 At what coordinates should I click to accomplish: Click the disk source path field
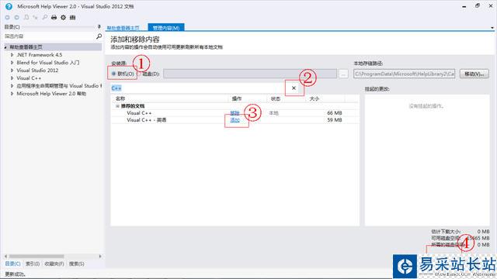click(250, 74)
